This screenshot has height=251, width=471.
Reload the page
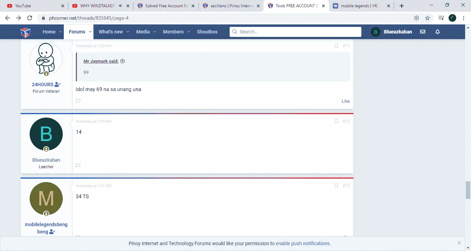pyautogui.click(x=30, y=18)
